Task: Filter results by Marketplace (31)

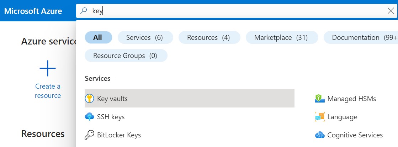Action: pyautogui.click(x=282, y=38)
